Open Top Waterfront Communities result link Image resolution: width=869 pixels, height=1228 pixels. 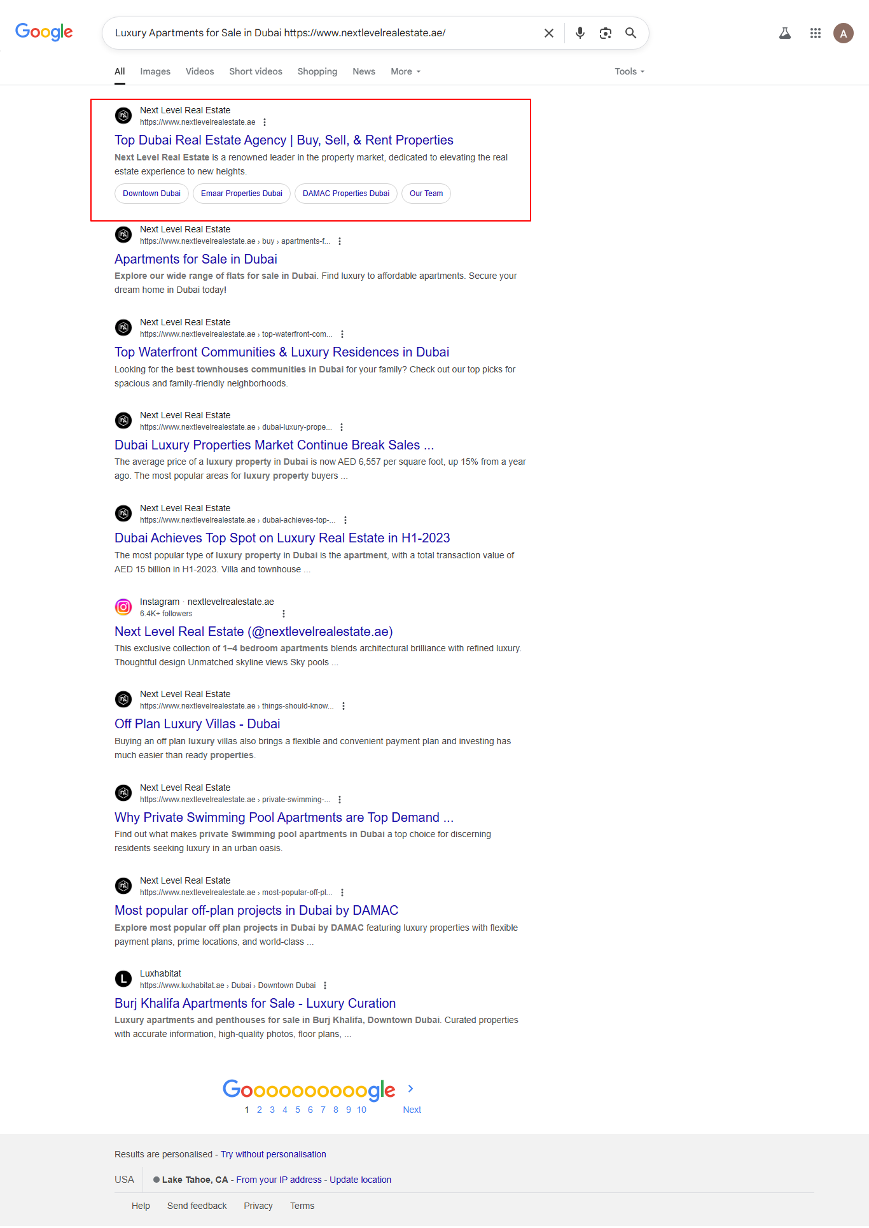(282, 352)
